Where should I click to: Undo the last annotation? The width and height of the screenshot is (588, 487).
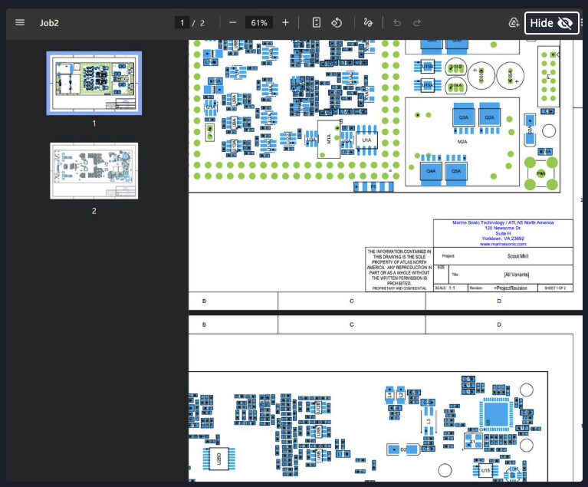coord(397,23)
